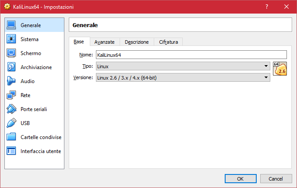The width and height of the screenshot is (297, 188).
Task: Click the Cancel button
Action: click(276, 179)
